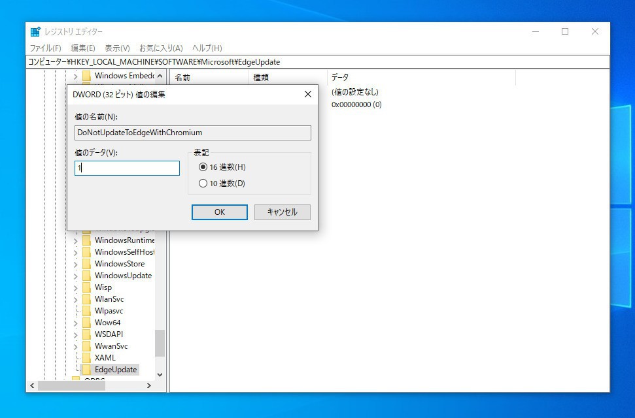This screenshot has width=635, height=418.
Task: Click the vertical scrollbar thumb in tree
Action: point(160,343)
